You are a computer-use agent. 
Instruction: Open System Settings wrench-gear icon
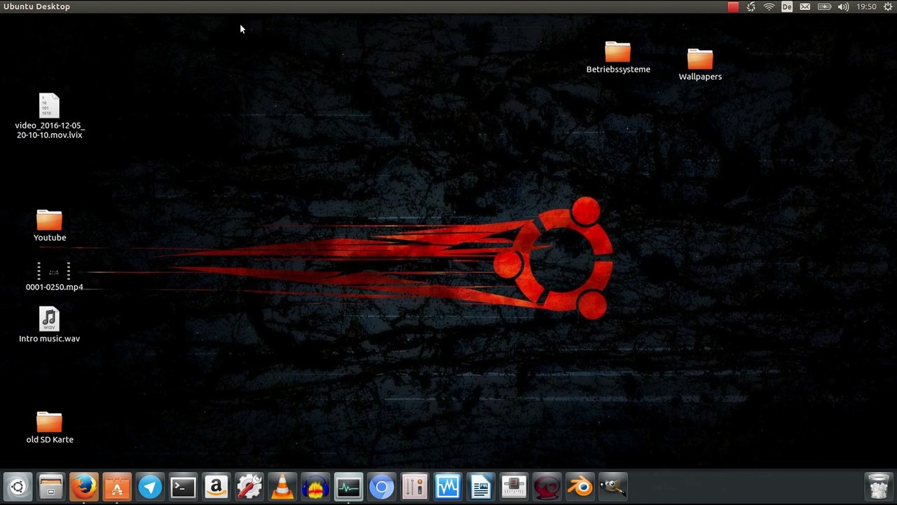pos(249,487)
